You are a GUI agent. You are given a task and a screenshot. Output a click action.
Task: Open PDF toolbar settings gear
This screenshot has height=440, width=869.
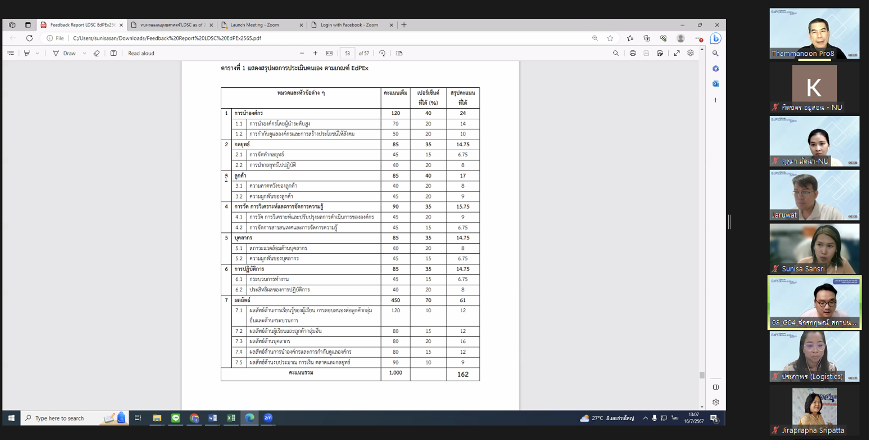tap(690, 53)
